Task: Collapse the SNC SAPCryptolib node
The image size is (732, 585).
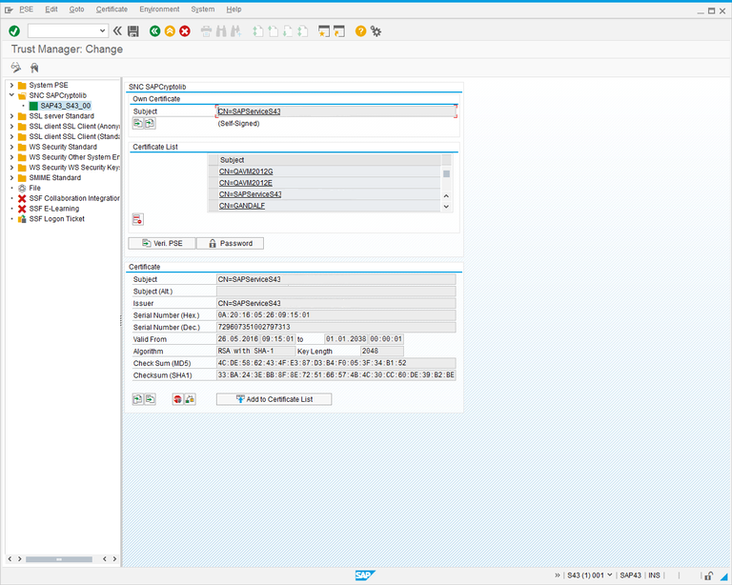Action: coord(10,95)
